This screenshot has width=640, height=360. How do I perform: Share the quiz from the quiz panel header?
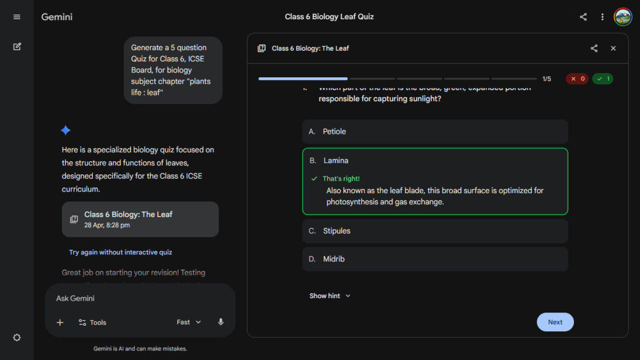tap(594, 48)
